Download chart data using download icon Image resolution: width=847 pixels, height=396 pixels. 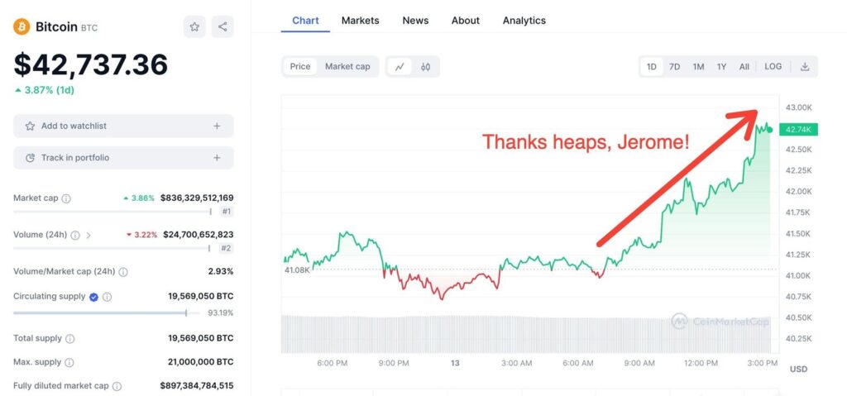pyautogui.click(x=804, y=67)
